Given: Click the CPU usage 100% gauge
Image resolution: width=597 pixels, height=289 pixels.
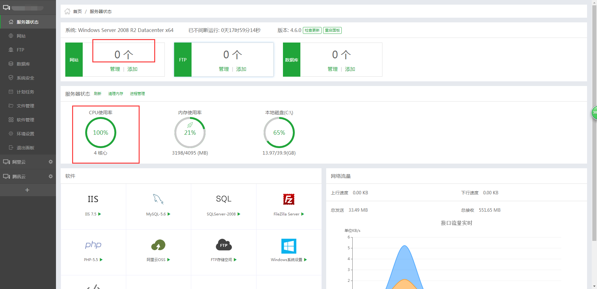Looking at the screenshot, I should point(101,133).
